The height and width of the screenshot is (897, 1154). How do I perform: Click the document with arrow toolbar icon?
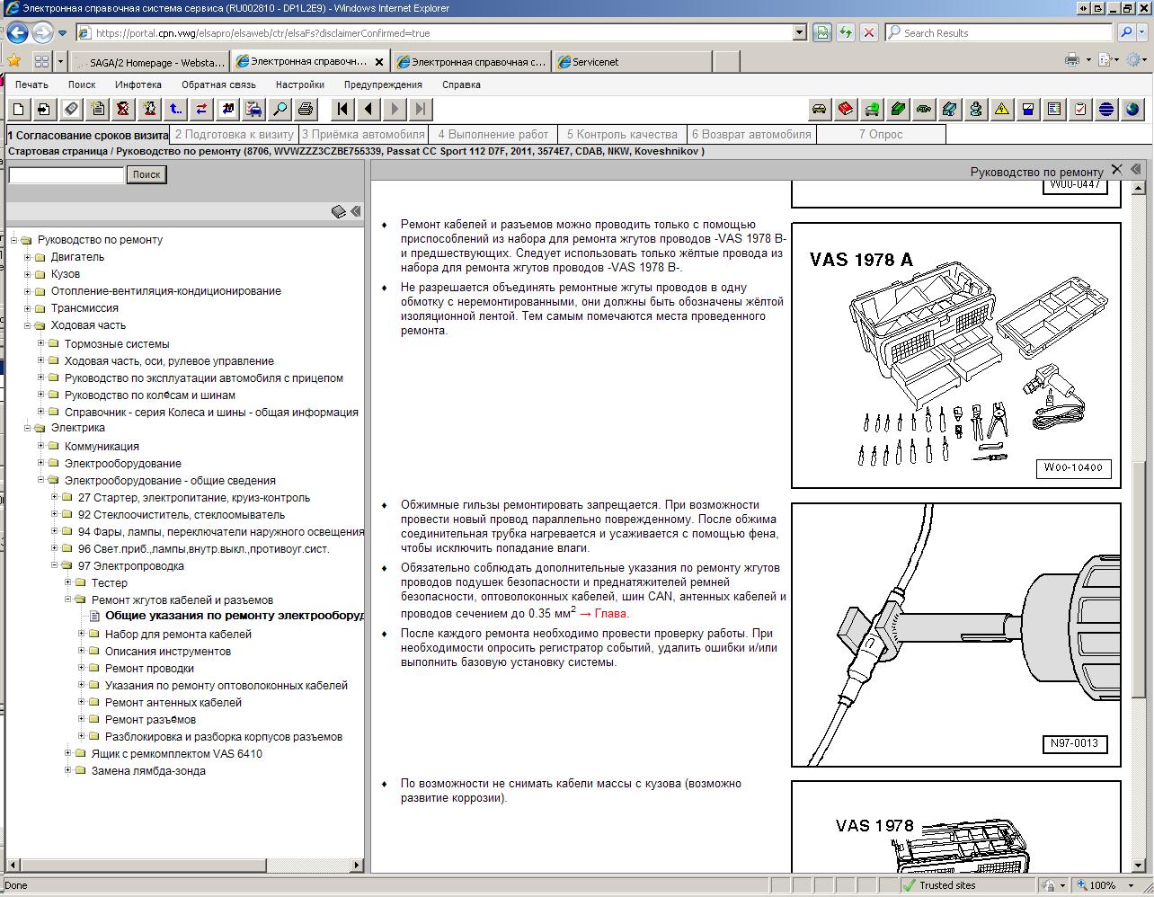44,109
